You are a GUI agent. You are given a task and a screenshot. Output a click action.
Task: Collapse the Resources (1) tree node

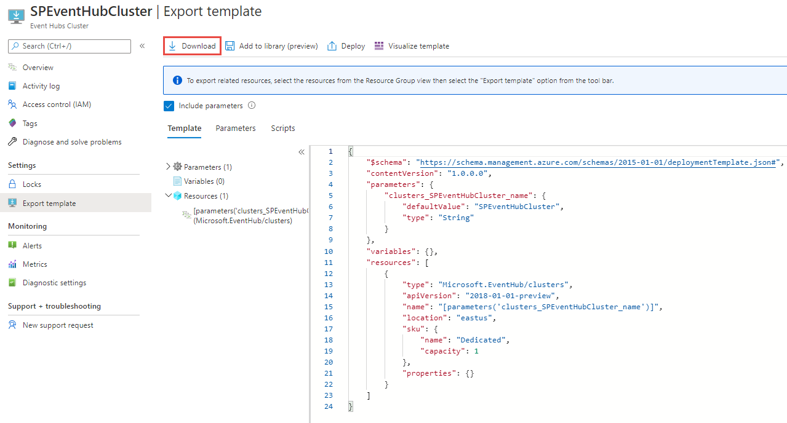pyautogui.click(x=169, y=196)
